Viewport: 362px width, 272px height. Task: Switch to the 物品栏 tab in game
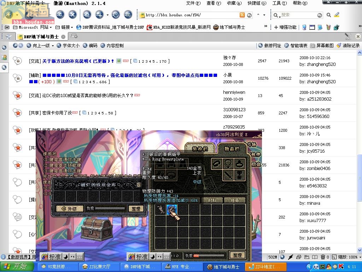(x=232, y=148)
